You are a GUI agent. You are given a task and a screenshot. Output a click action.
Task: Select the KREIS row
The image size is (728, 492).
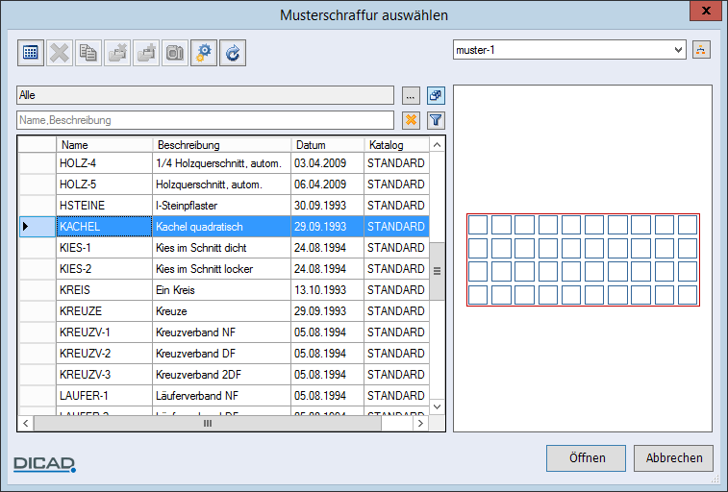224,290
